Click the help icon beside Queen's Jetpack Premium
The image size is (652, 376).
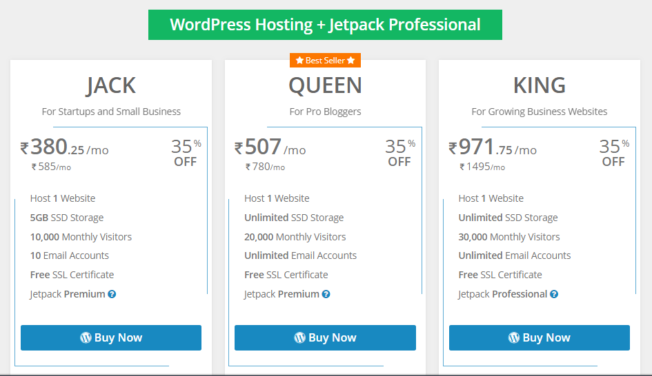pyautogui.click(x=326, y=294)
